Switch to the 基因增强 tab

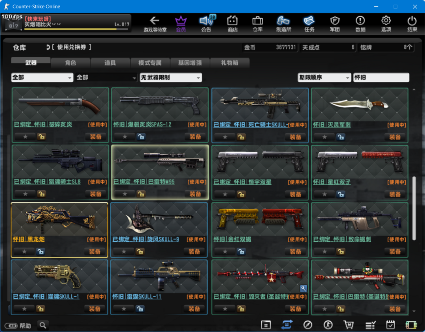(190, 63)
